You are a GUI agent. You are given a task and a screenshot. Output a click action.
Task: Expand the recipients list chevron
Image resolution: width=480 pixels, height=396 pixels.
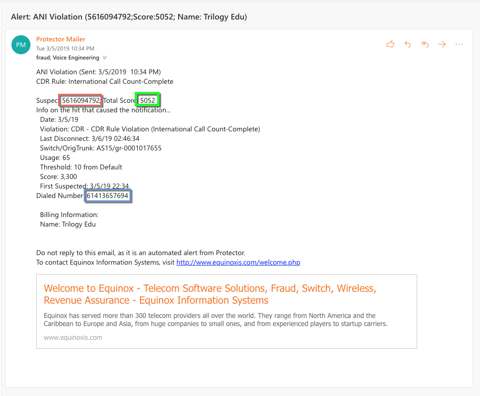(x=105, y=58)
